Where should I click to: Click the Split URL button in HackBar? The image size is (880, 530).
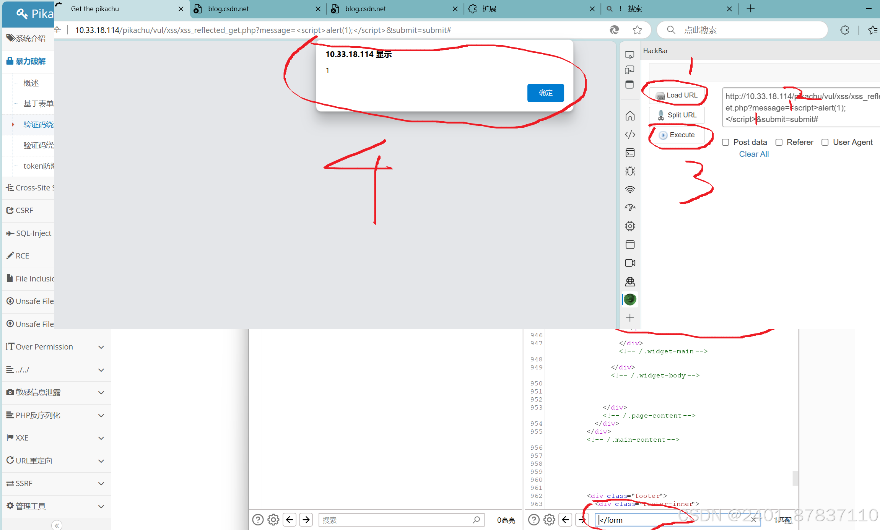pos(677,115)
